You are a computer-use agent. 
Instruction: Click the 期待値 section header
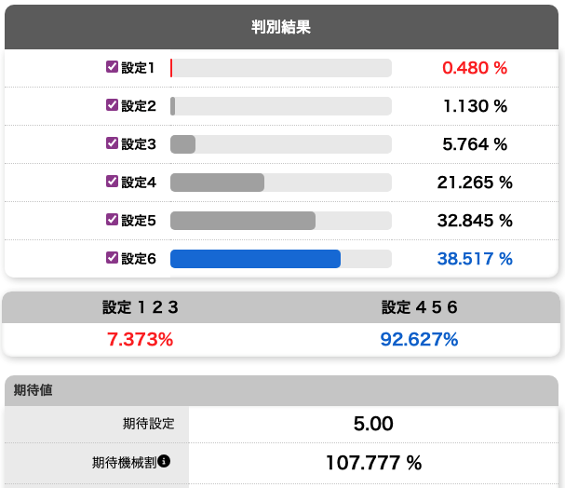(x=34, y=391)
